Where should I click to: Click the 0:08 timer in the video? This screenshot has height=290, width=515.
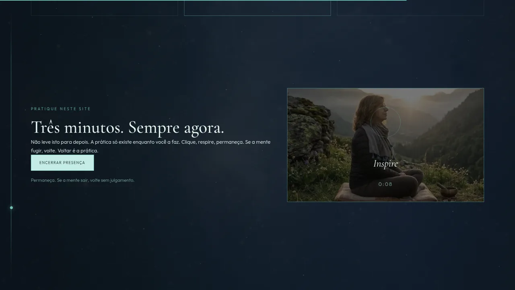[385, 184]
